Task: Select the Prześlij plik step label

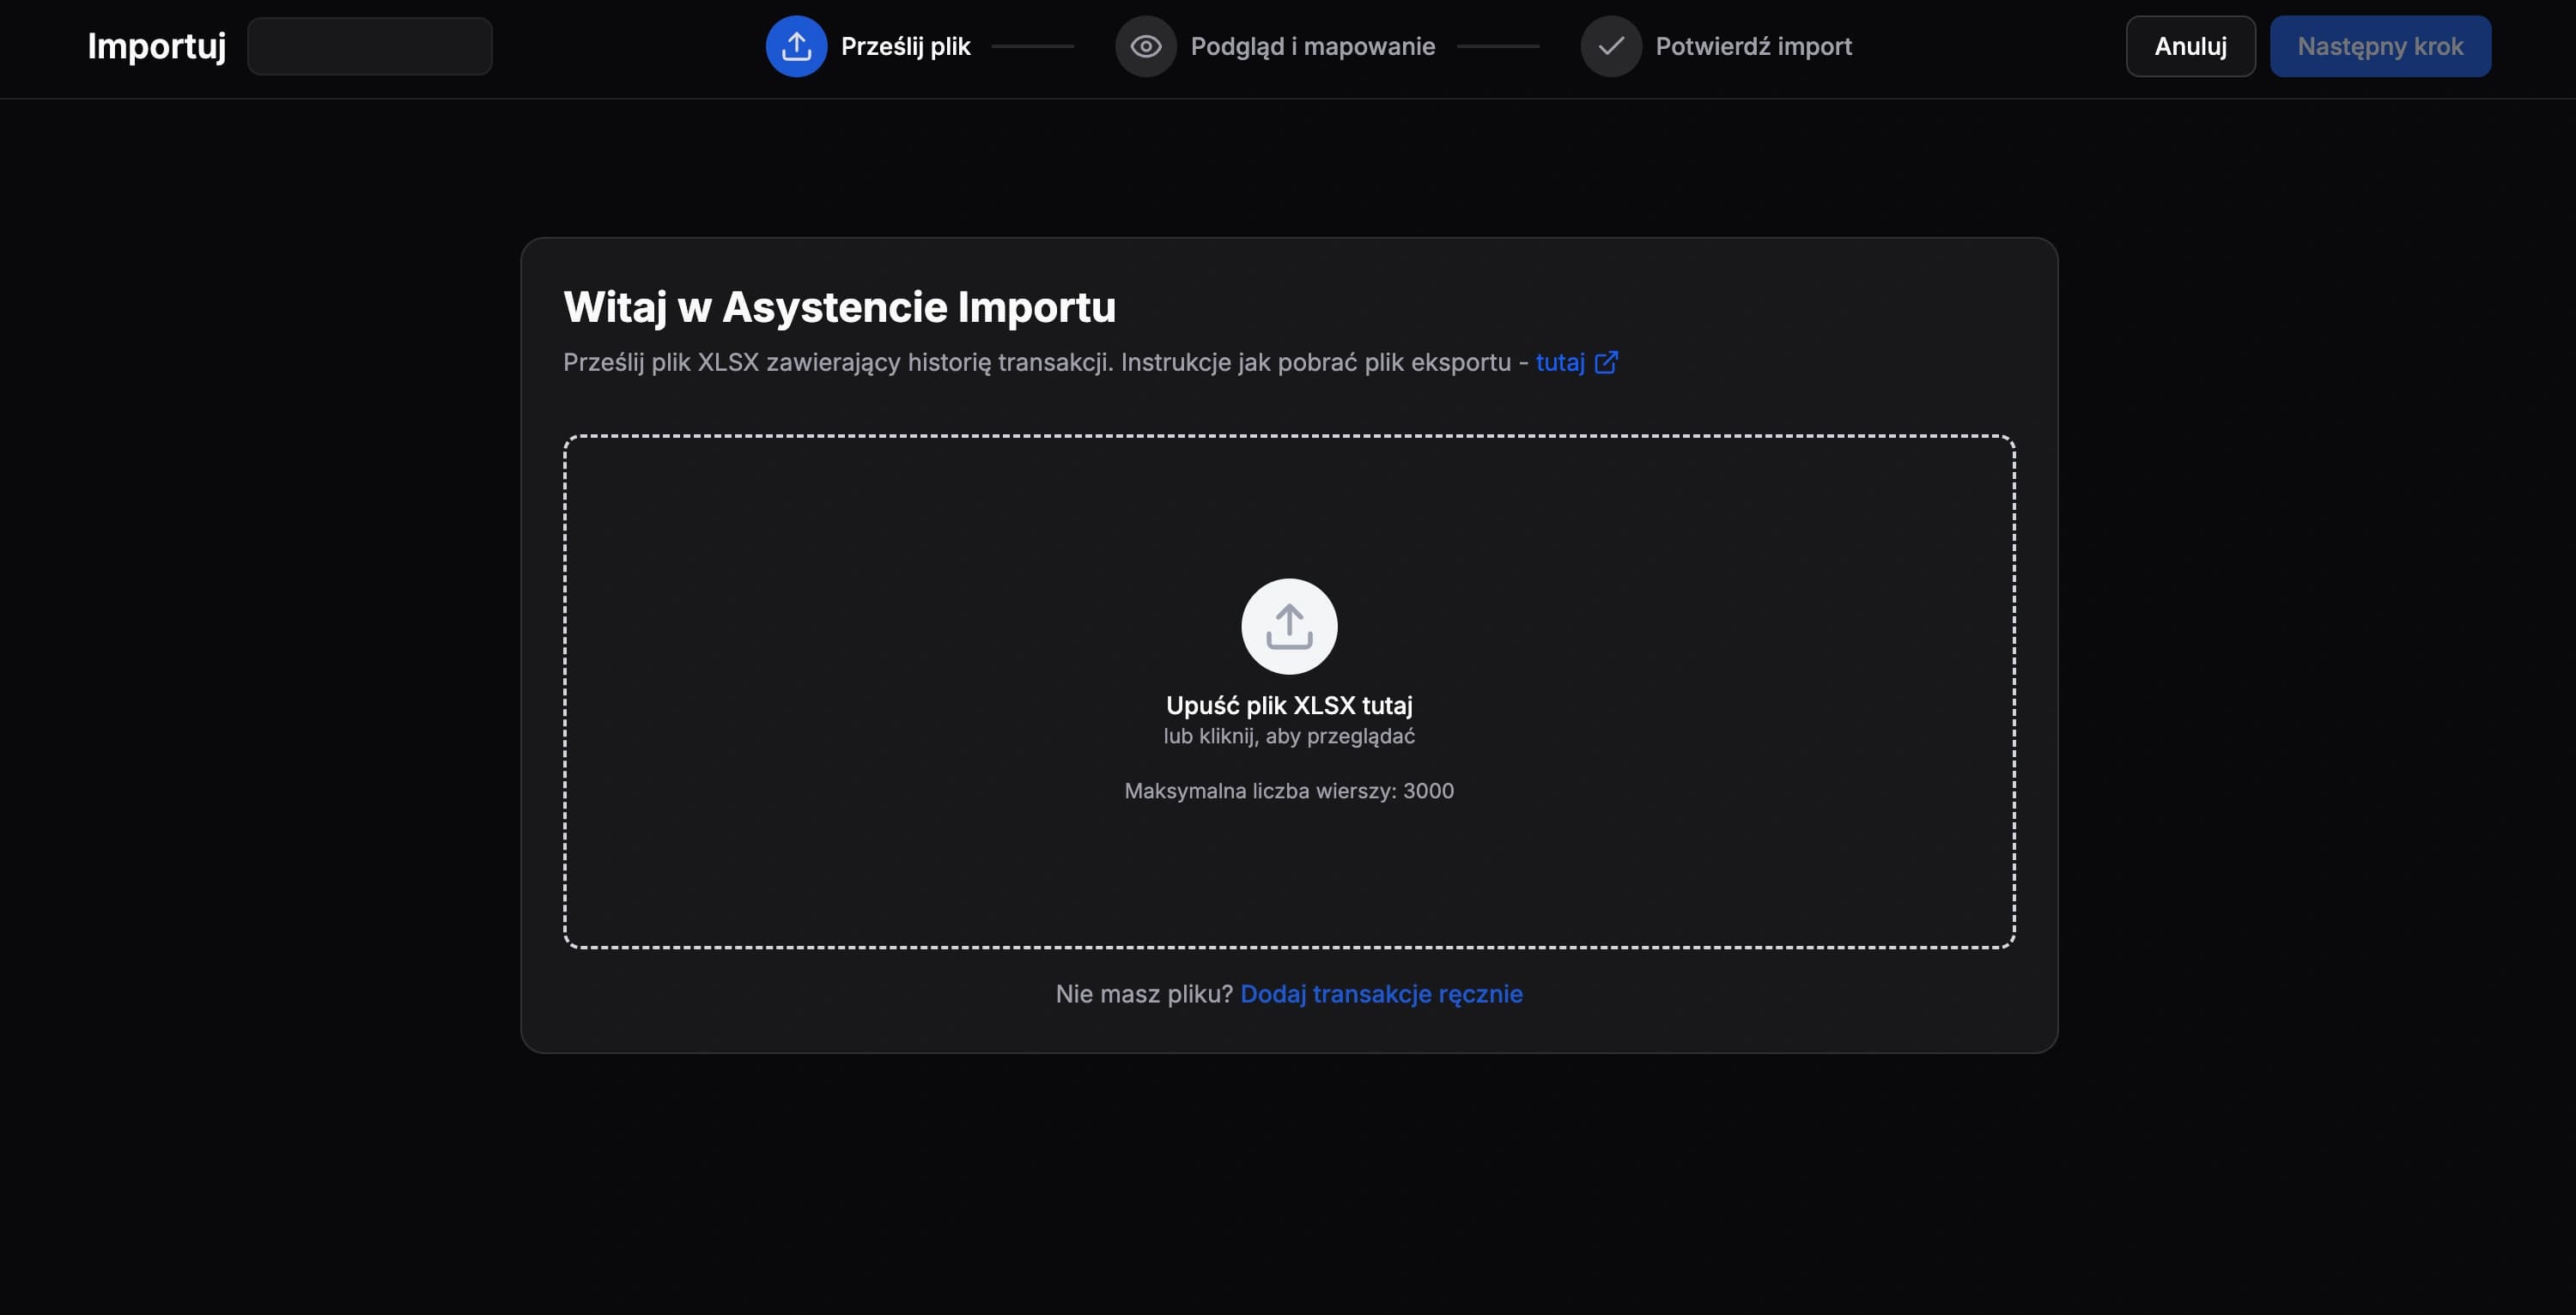Action: [905, 46]
